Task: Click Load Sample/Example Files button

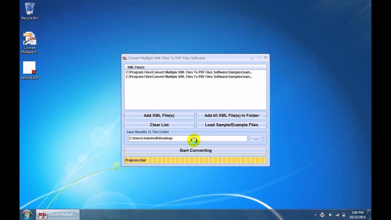Action: 232,125
